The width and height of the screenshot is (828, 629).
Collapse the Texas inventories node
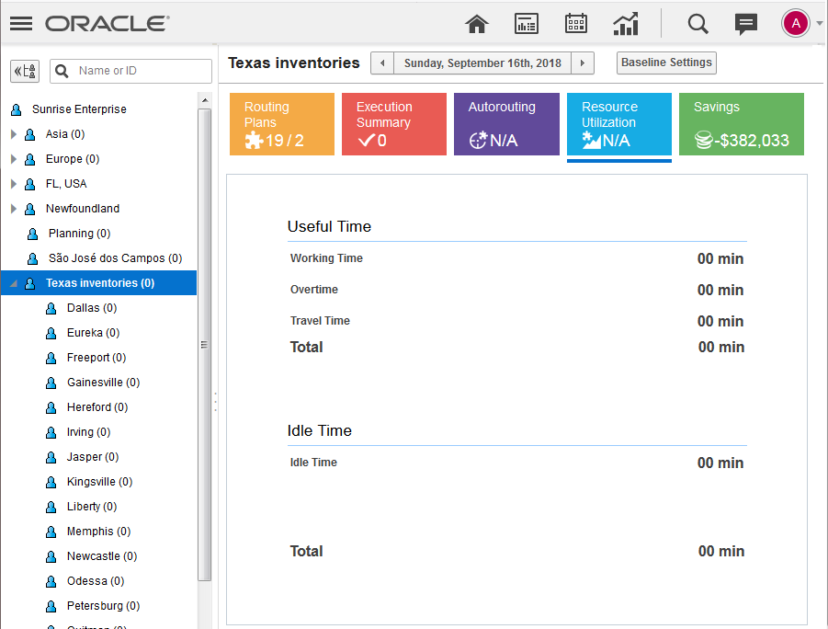click(14, 284)
